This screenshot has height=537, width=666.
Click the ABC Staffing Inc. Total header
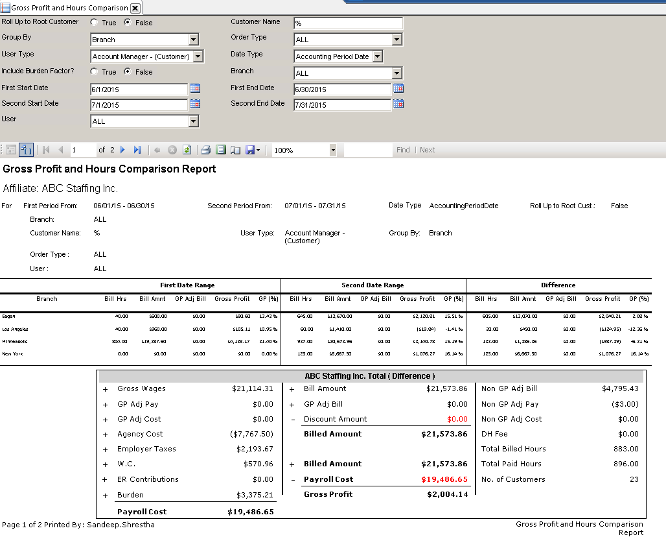click(x=369, y=376)
